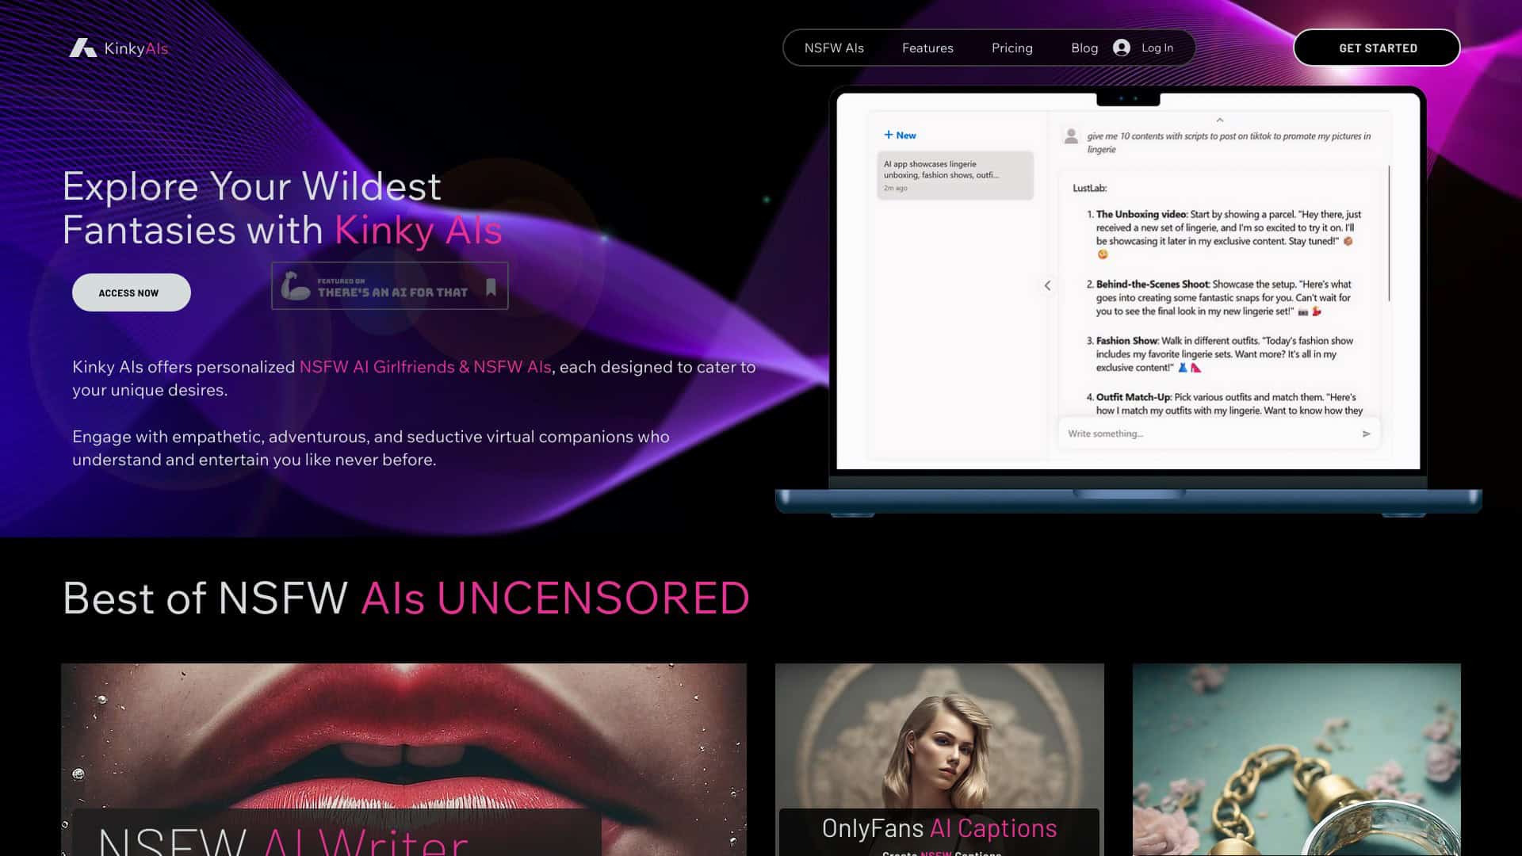Click the Log In user avatar icon

[x=1121, y=48]
